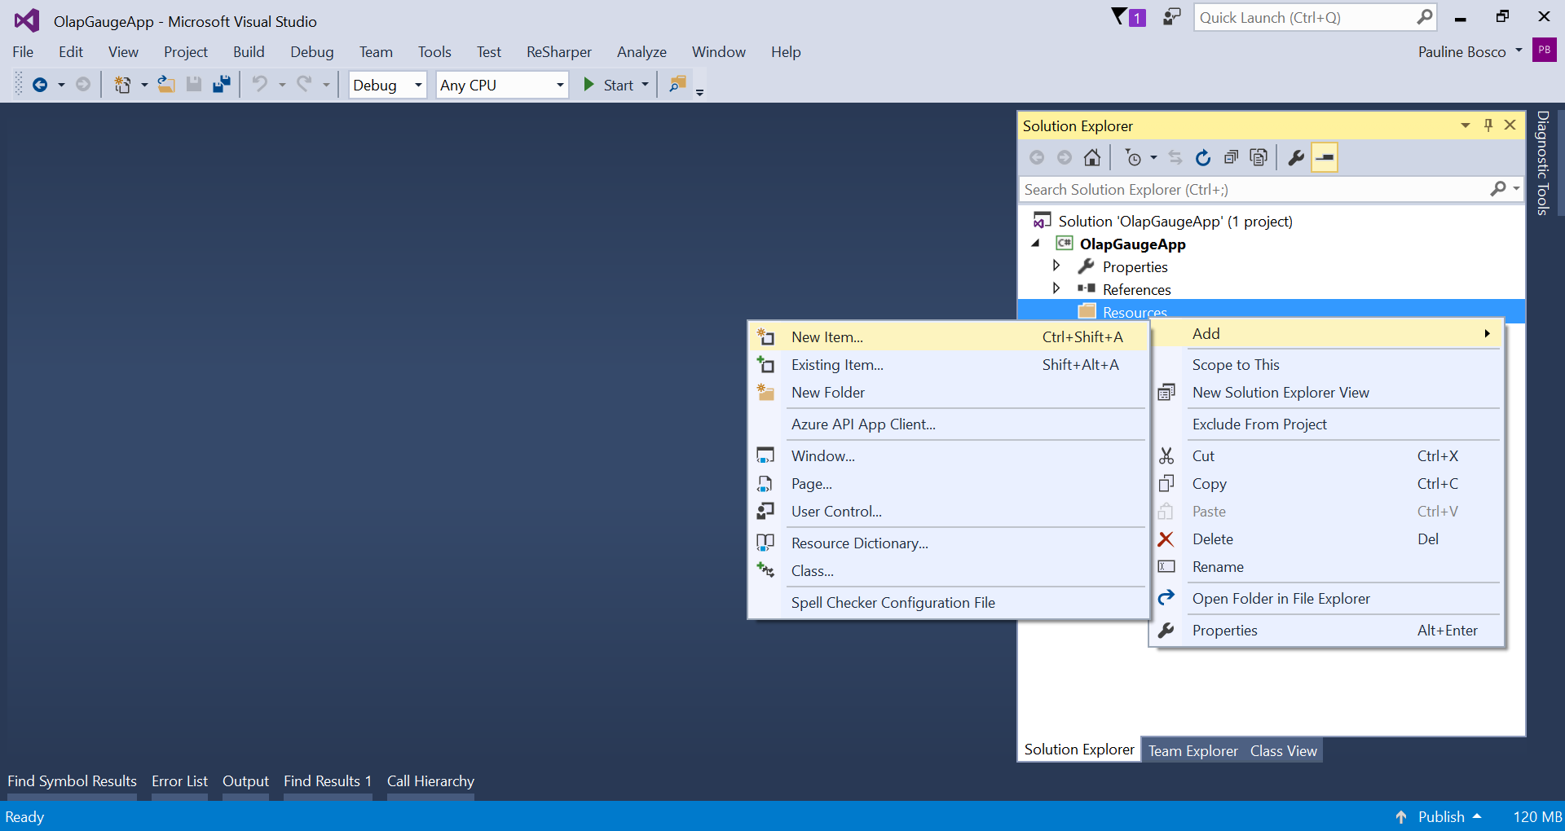Click Open Folder in File Explorer

(x=1326, y=598)
